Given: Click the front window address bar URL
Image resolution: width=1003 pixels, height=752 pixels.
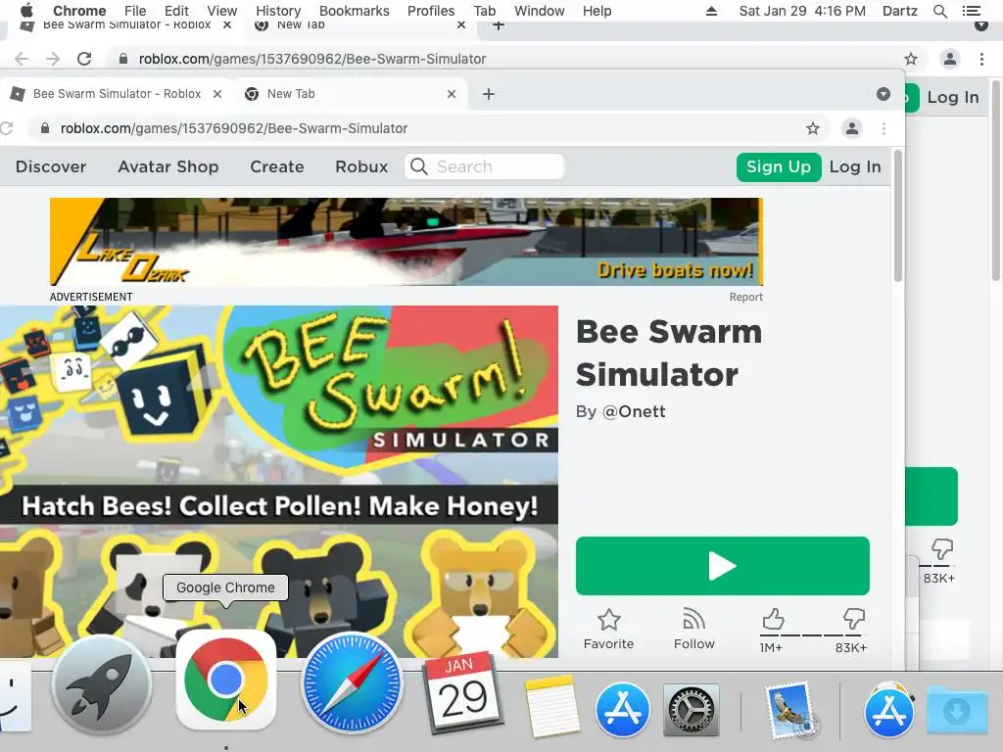Looking at the screenshot, I should tap(234, 128).
